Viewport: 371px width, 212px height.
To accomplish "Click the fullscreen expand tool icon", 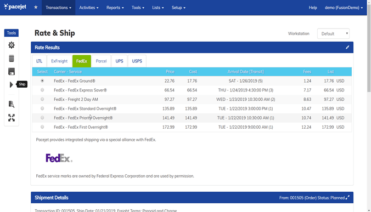I will [12, 118].
